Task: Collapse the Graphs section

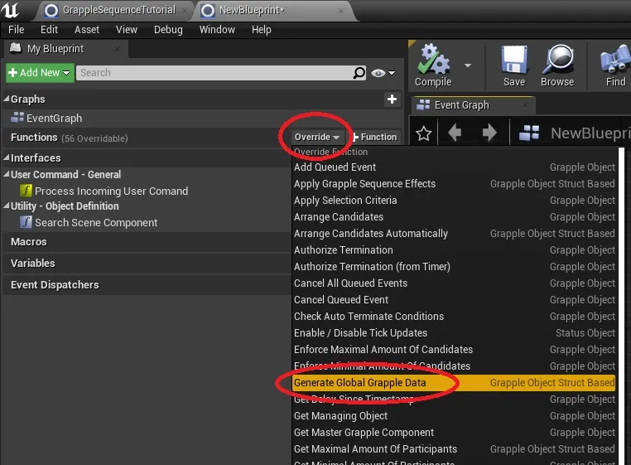Action: pos(7,99)
